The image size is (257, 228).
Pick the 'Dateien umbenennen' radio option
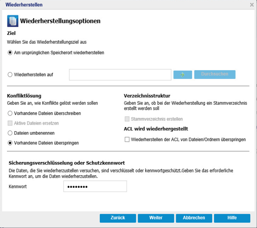[x=10, y=133]
